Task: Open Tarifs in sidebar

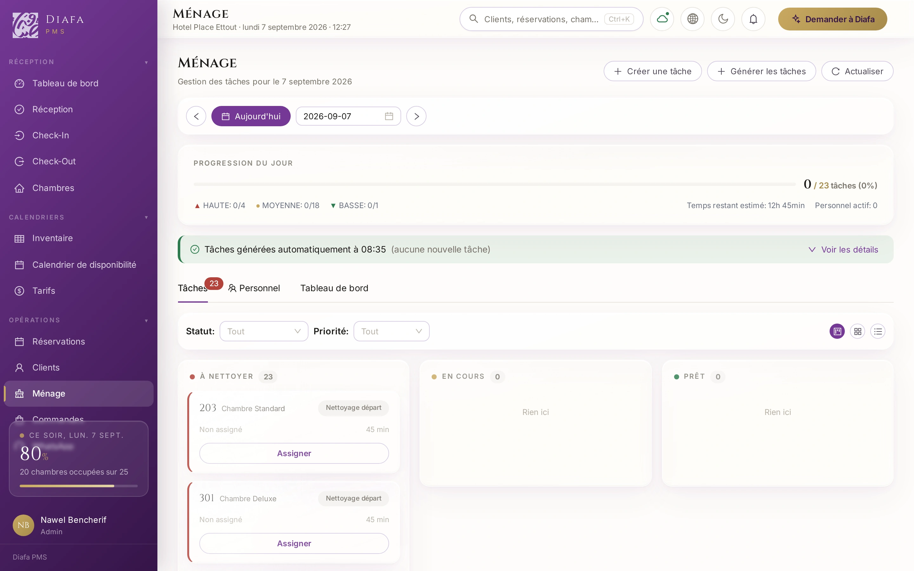Action: point(79,291)
